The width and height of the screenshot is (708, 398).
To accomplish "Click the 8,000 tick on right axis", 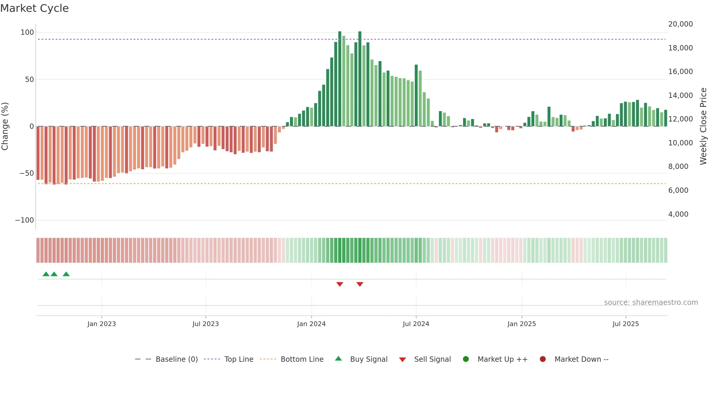I will click(678, 167).
